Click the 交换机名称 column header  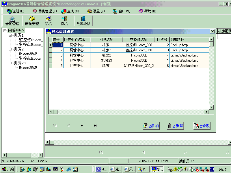[x=139, y=40]
